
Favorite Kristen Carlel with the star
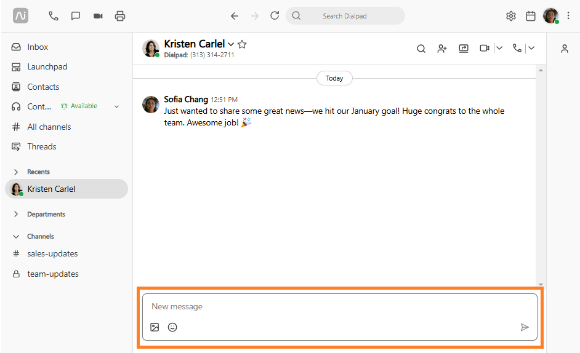pos(242,44)
